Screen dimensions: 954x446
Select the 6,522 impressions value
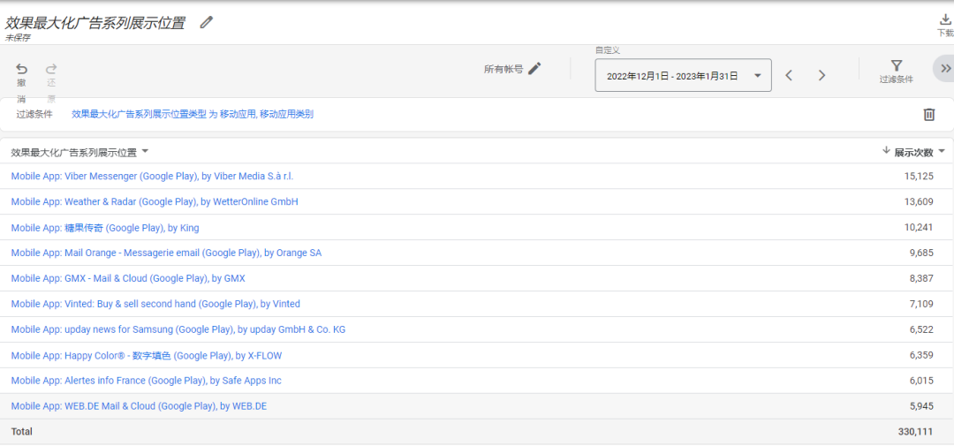point(921,329)
